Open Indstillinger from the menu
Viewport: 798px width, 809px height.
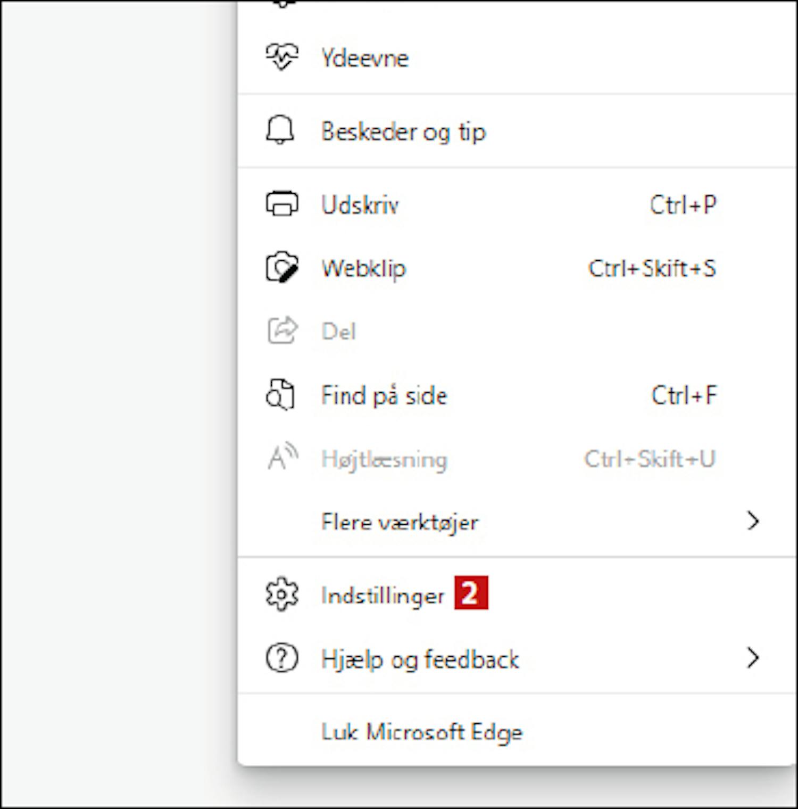tap(383, 595)
